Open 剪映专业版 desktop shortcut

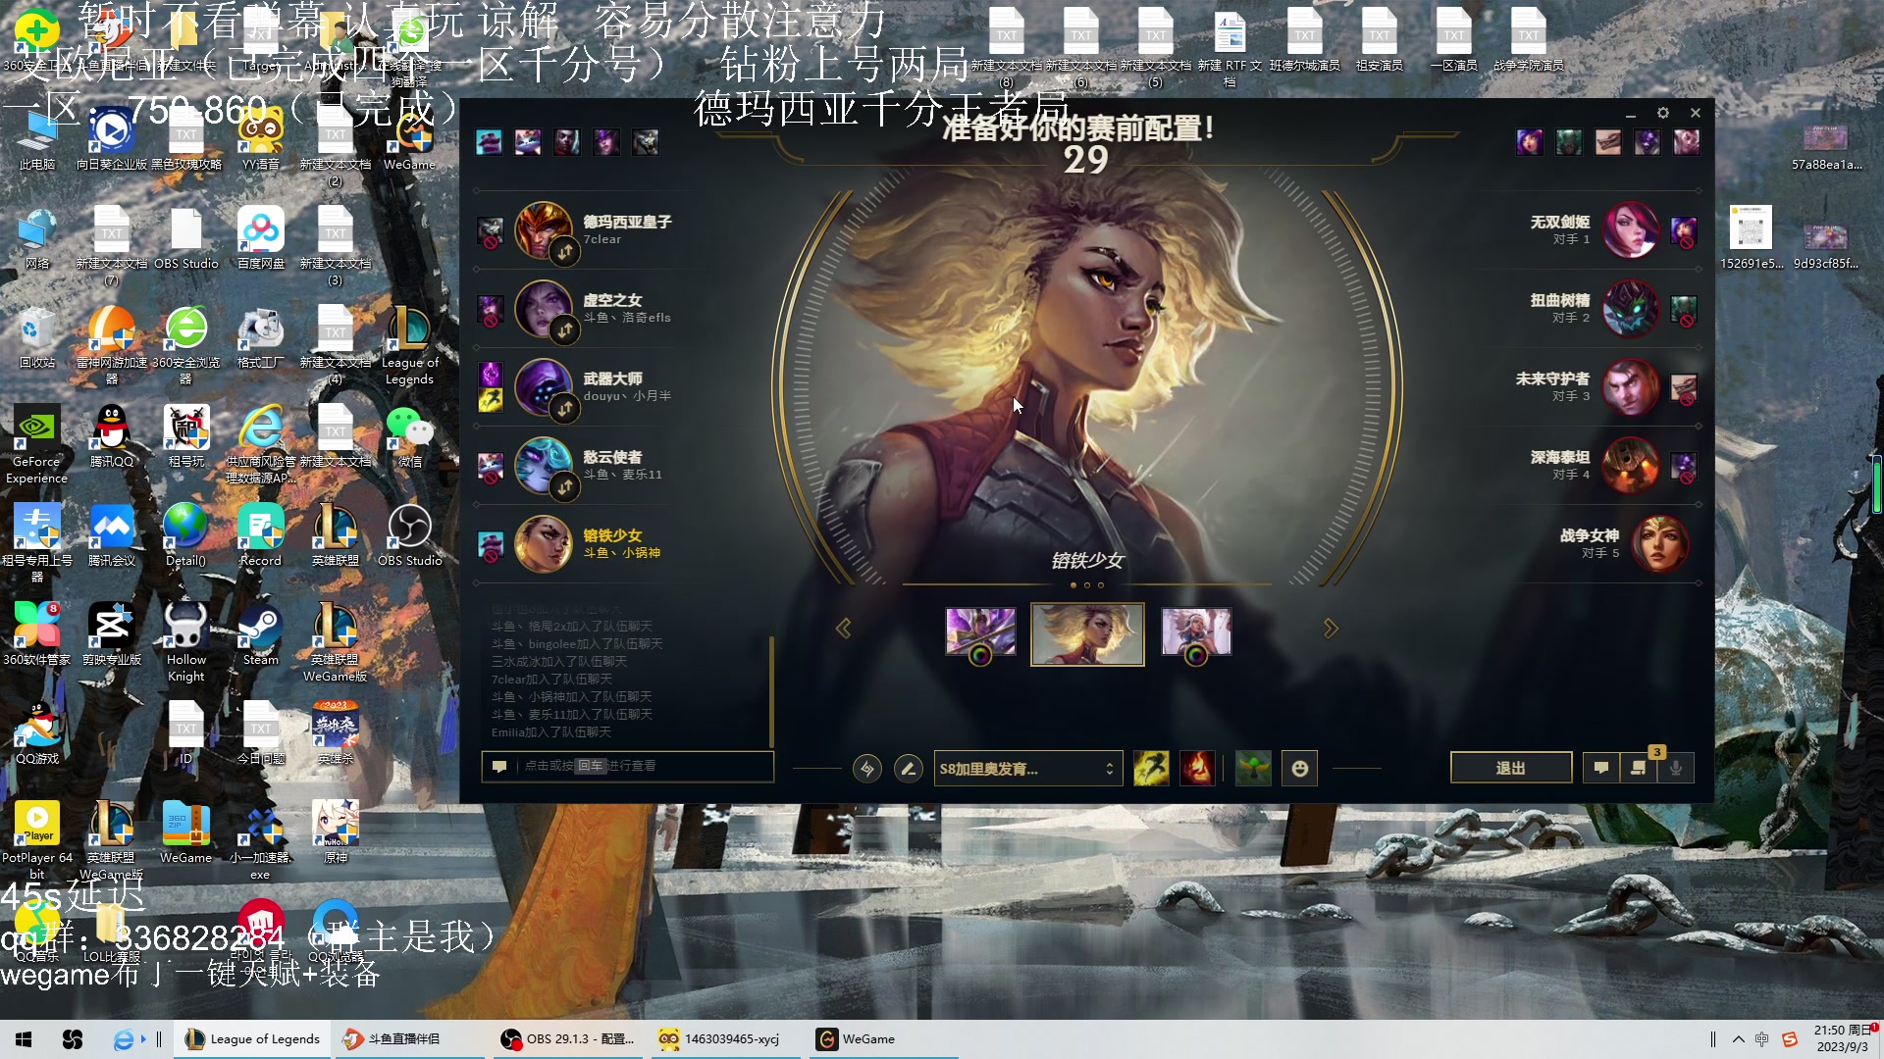point(112,635)
